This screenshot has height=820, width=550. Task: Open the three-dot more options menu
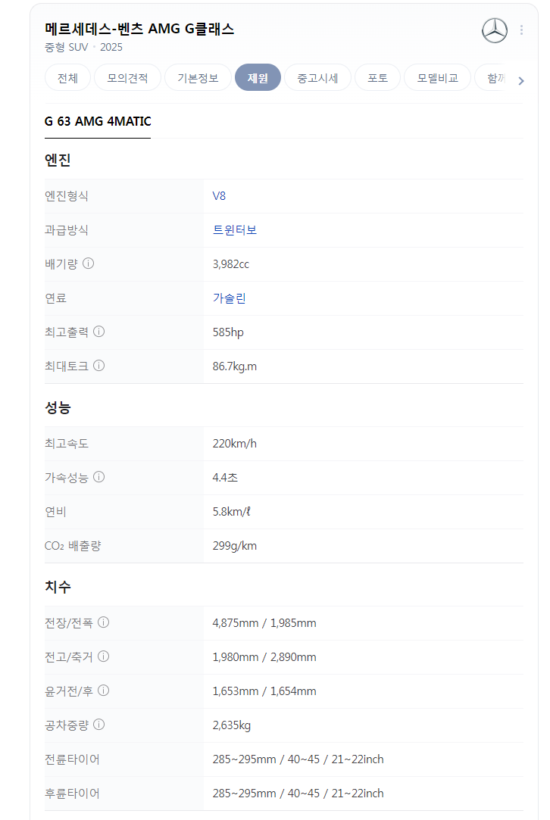point(521,30)
